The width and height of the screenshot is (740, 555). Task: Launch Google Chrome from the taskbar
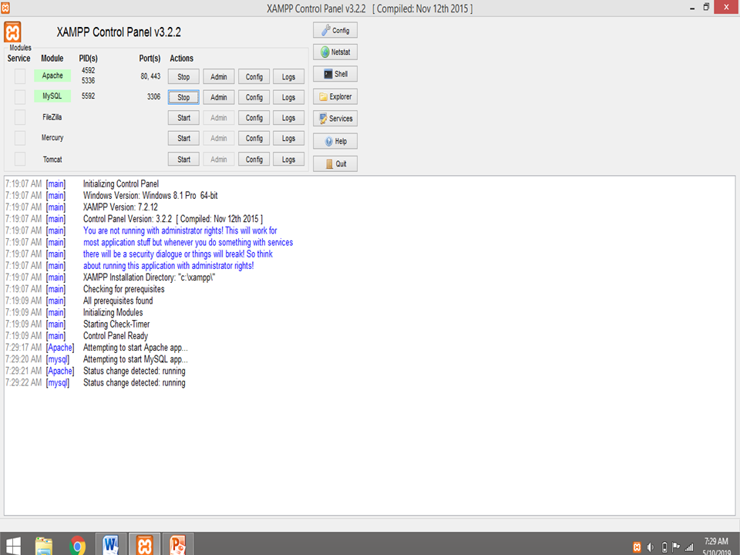click(77, 546)
